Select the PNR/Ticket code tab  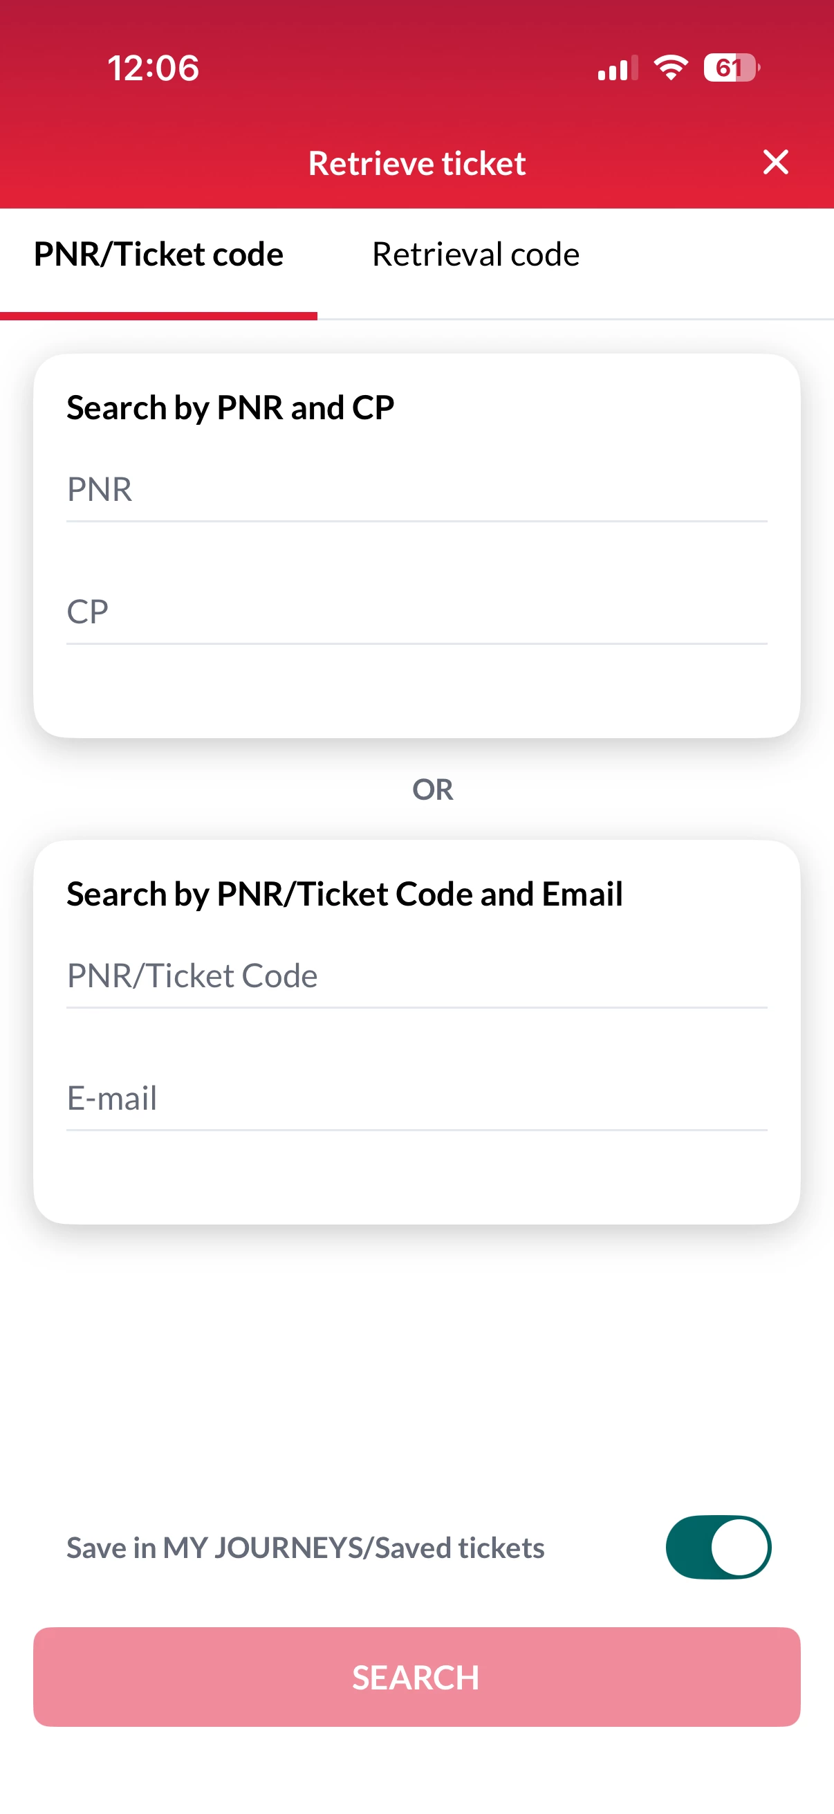[x=158, y=254]
